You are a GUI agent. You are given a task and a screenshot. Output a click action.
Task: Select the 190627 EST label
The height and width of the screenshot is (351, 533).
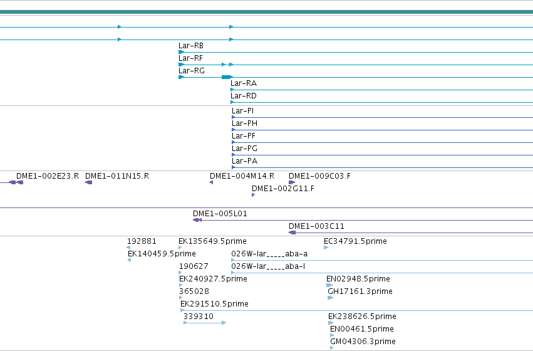point(194,266)
